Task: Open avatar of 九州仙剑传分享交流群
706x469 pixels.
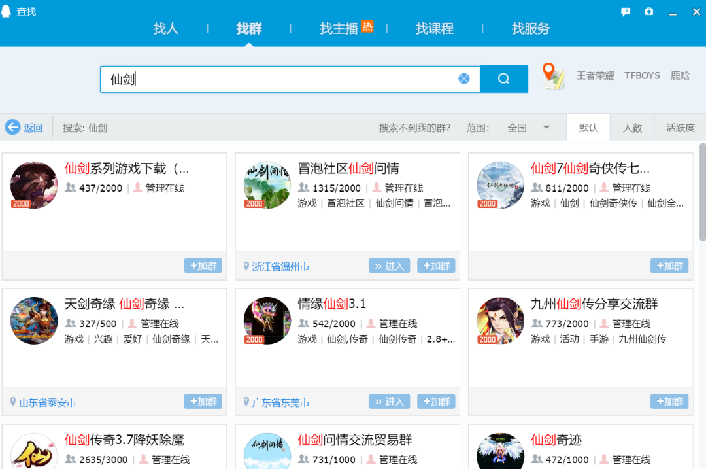Action: click(x=501, y=321)
